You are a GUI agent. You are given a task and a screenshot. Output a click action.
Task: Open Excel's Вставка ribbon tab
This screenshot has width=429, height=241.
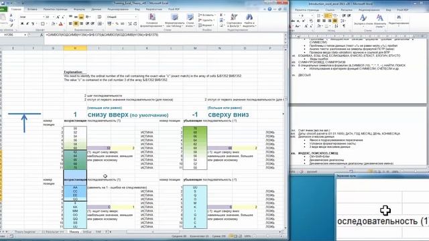(x=32, y=9)
